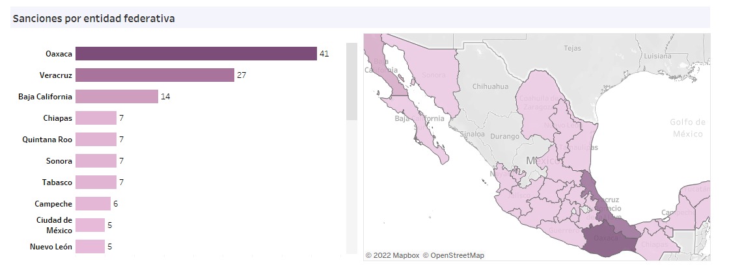The width and height of the screenshot is (729, 265).
Task: Select the Sonora bar in the chart
Action: click(x=96, y=160)
